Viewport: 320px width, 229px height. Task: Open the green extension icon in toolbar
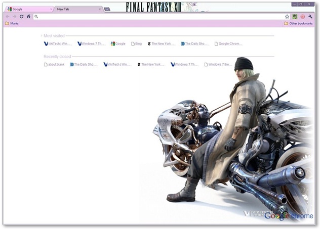click(295, 17)
